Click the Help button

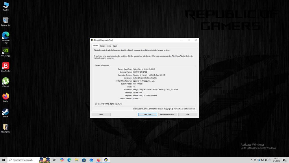pyautogui.click(x=101, y=114)
